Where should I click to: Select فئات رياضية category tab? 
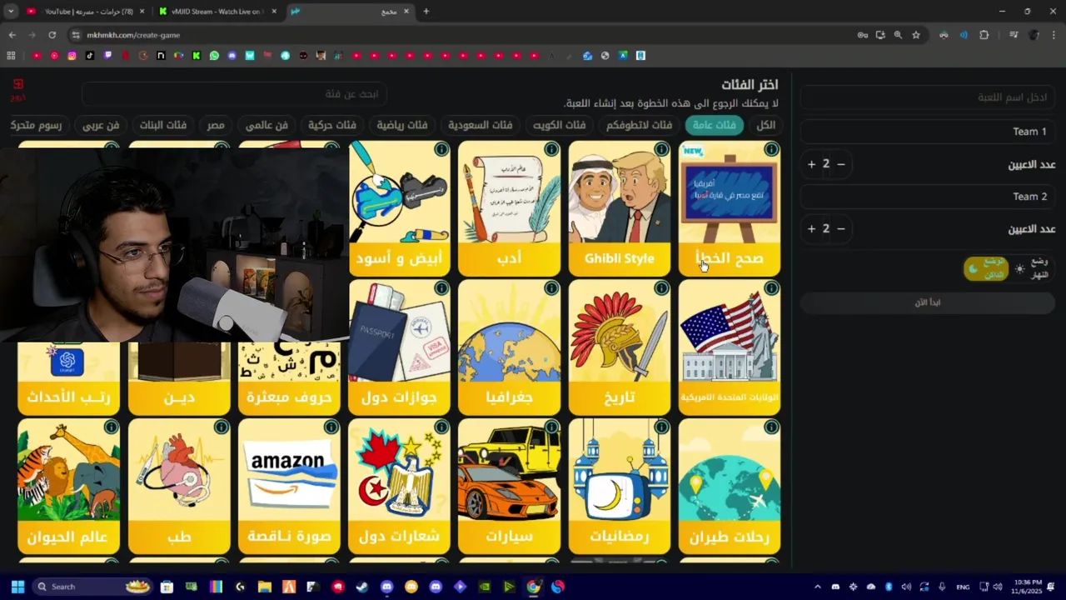[402, 125]
